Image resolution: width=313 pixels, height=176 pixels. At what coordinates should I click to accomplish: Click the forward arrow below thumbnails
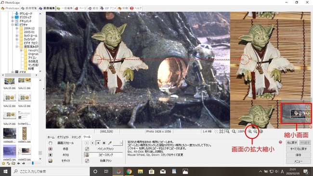coord(24,163)
